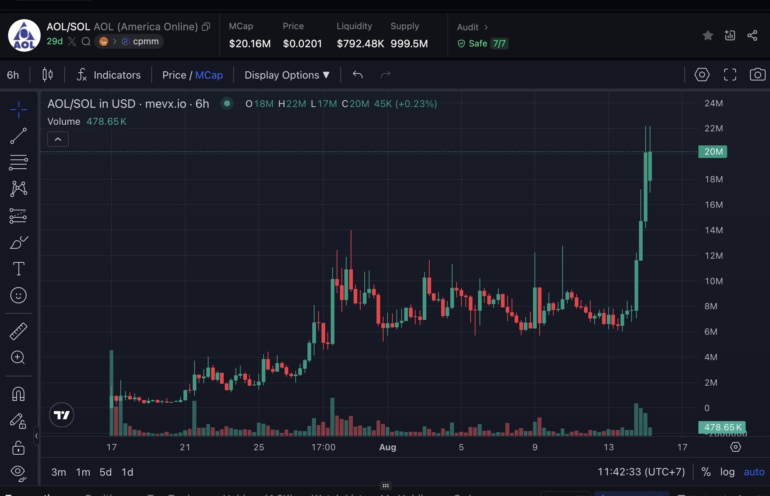Screen dimensions: 770x496
Task: Click the AOL/SOL in USD chart title
Action: [x=128, y=104]
